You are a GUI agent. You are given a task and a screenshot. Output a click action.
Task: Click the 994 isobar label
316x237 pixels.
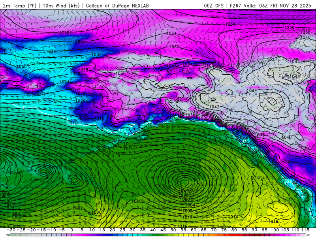click(x=11, y=207)
